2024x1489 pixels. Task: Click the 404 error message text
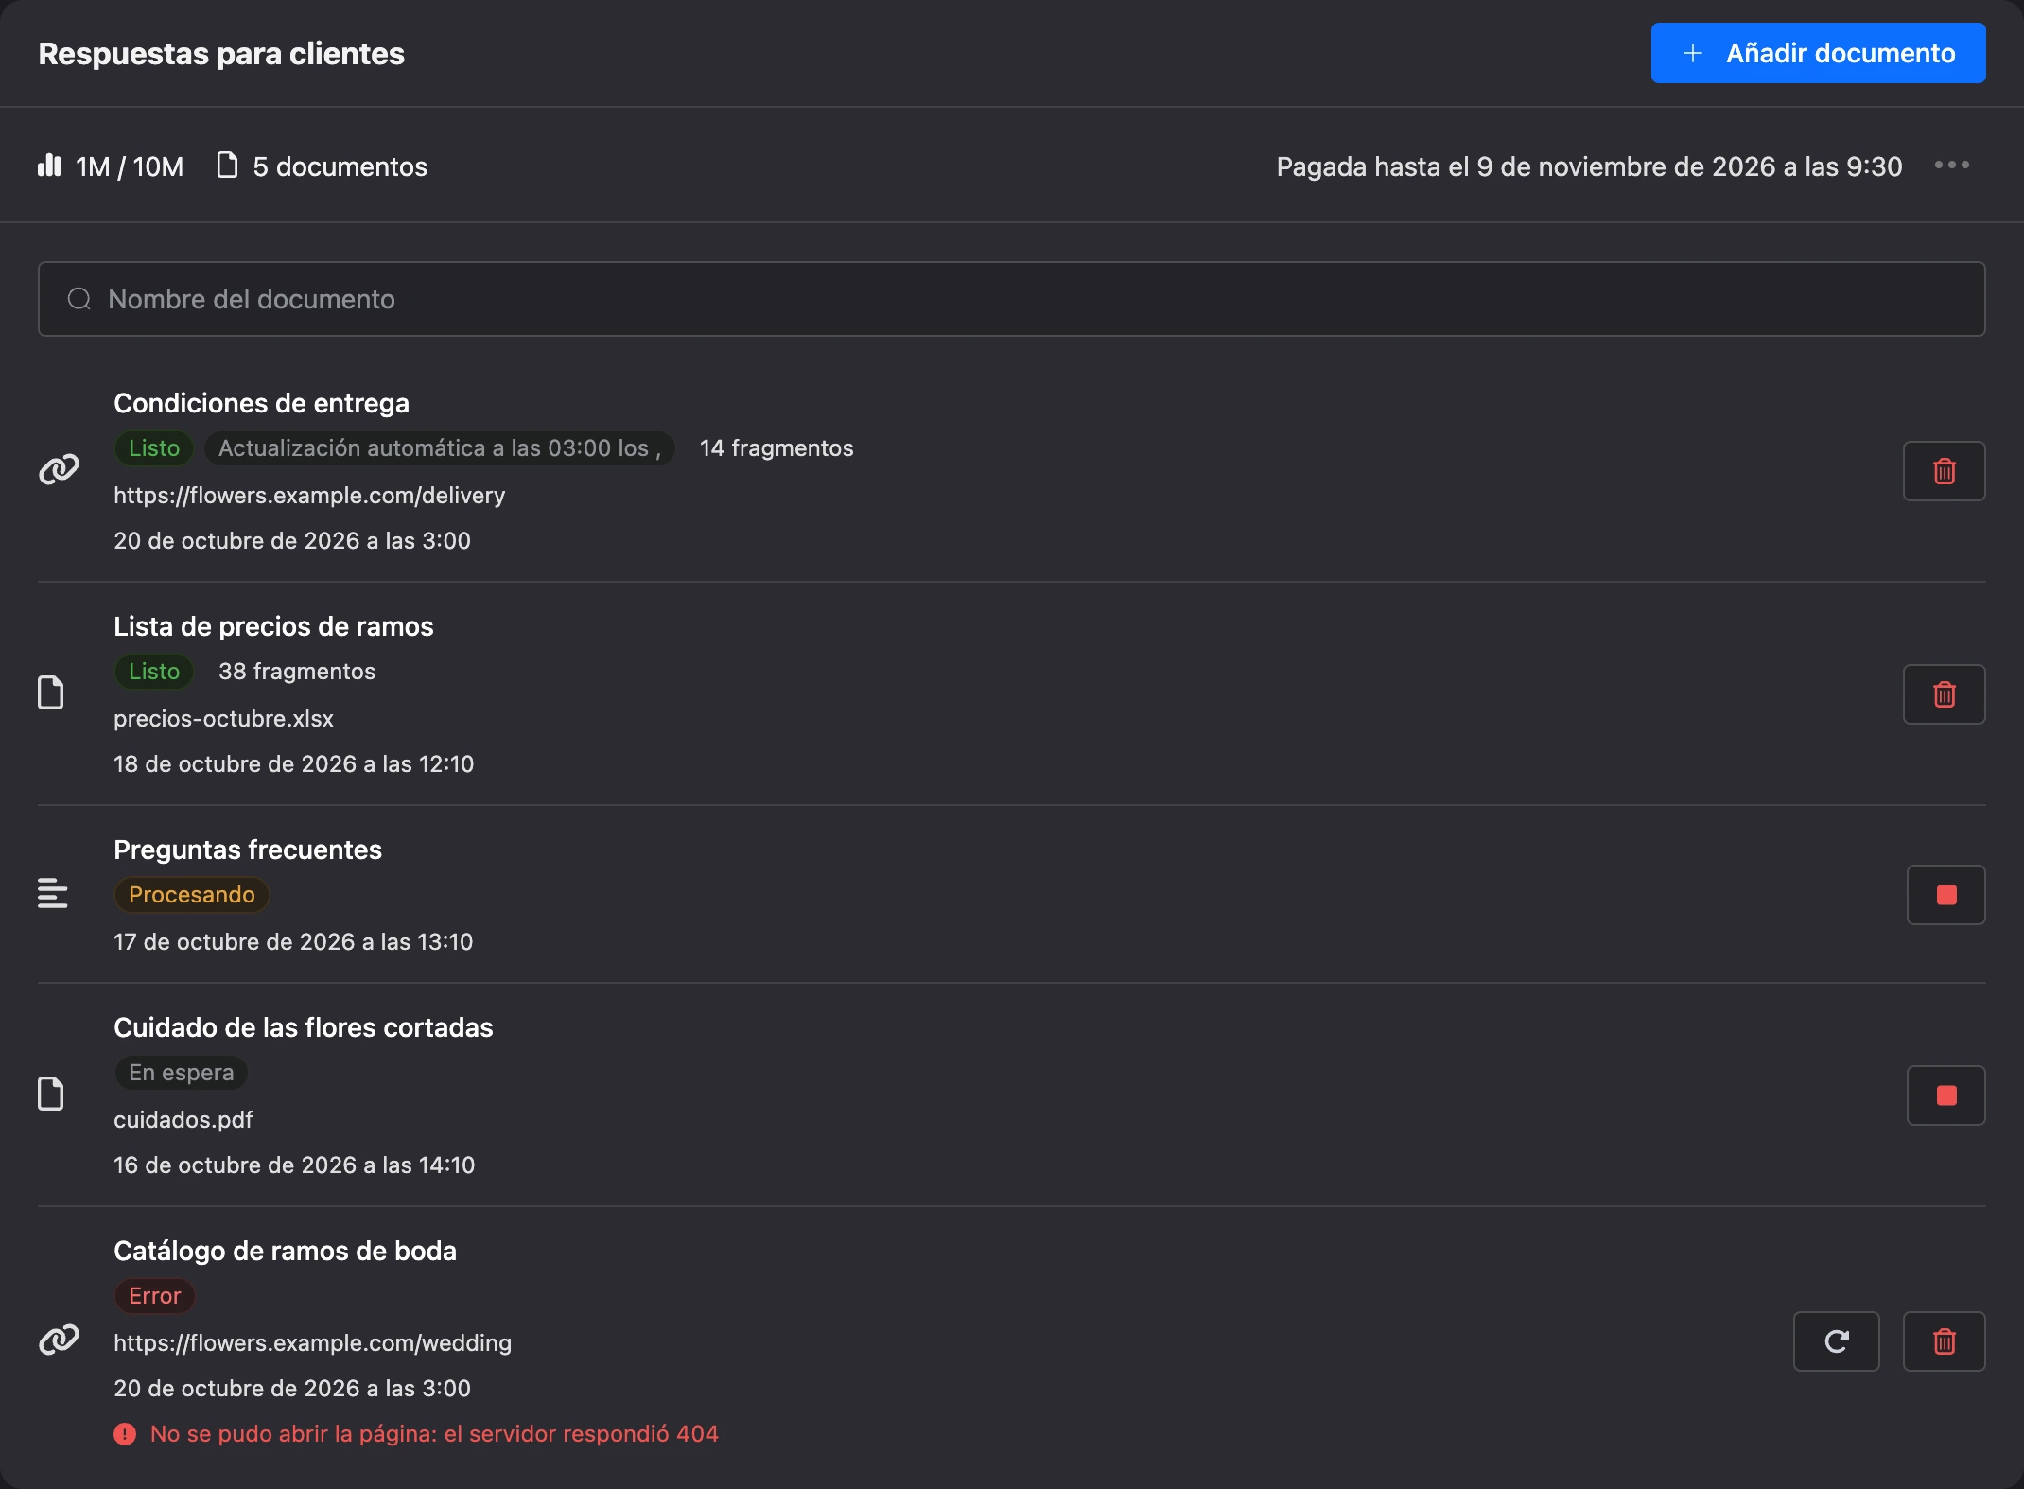[x=434, y=1434]
